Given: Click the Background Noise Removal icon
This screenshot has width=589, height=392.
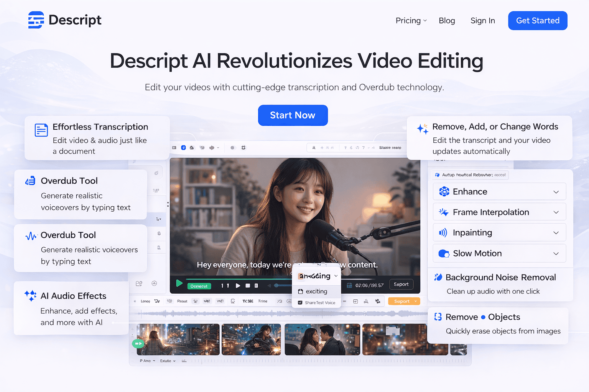Looking at the screenshot, I should [438, 277].
